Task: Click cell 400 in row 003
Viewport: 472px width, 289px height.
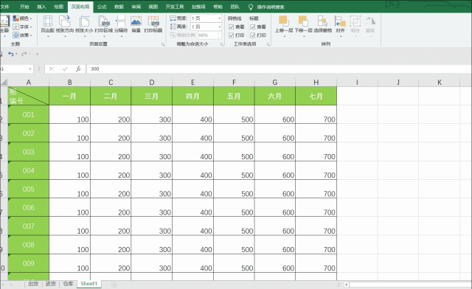Action: tap(192, 152)
